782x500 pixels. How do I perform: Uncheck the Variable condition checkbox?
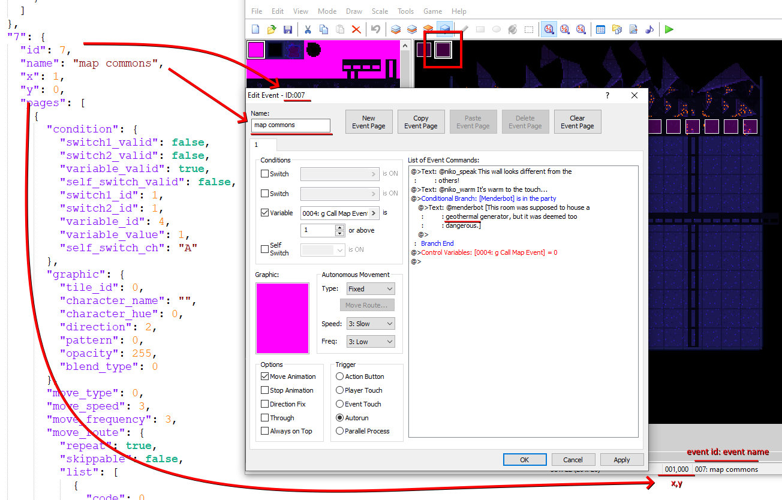tap(265, 213)
